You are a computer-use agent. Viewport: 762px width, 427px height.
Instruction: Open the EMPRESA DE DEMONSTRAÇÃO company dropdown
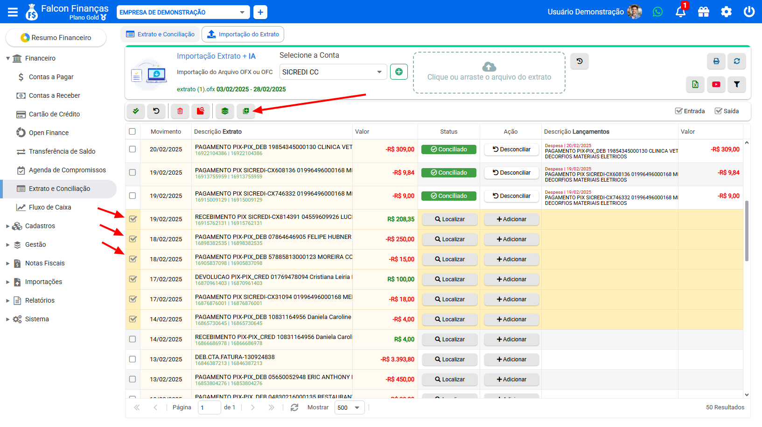pyautogui.click(x=183, y=12)
